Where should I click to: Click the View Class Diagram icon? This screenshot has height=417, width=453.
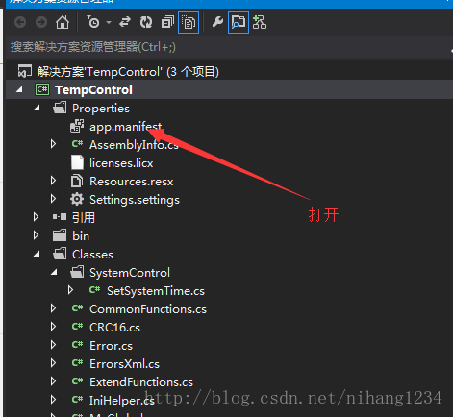pyautogui.click(x=260, y=22)
